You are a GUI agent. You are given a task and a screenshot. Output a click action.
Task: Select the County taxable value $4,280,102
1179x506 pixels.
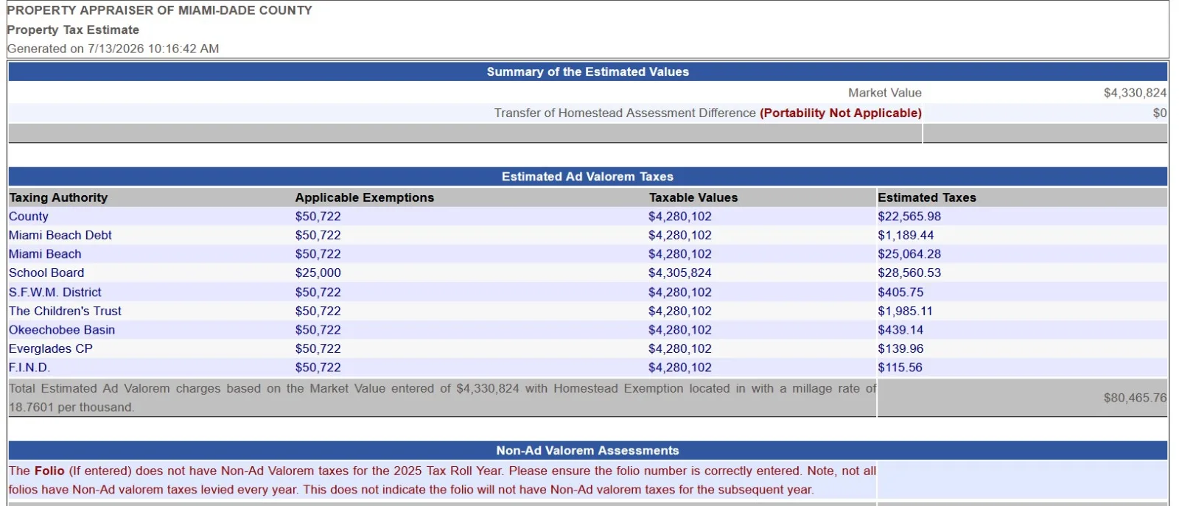click(x=680, y=217)
